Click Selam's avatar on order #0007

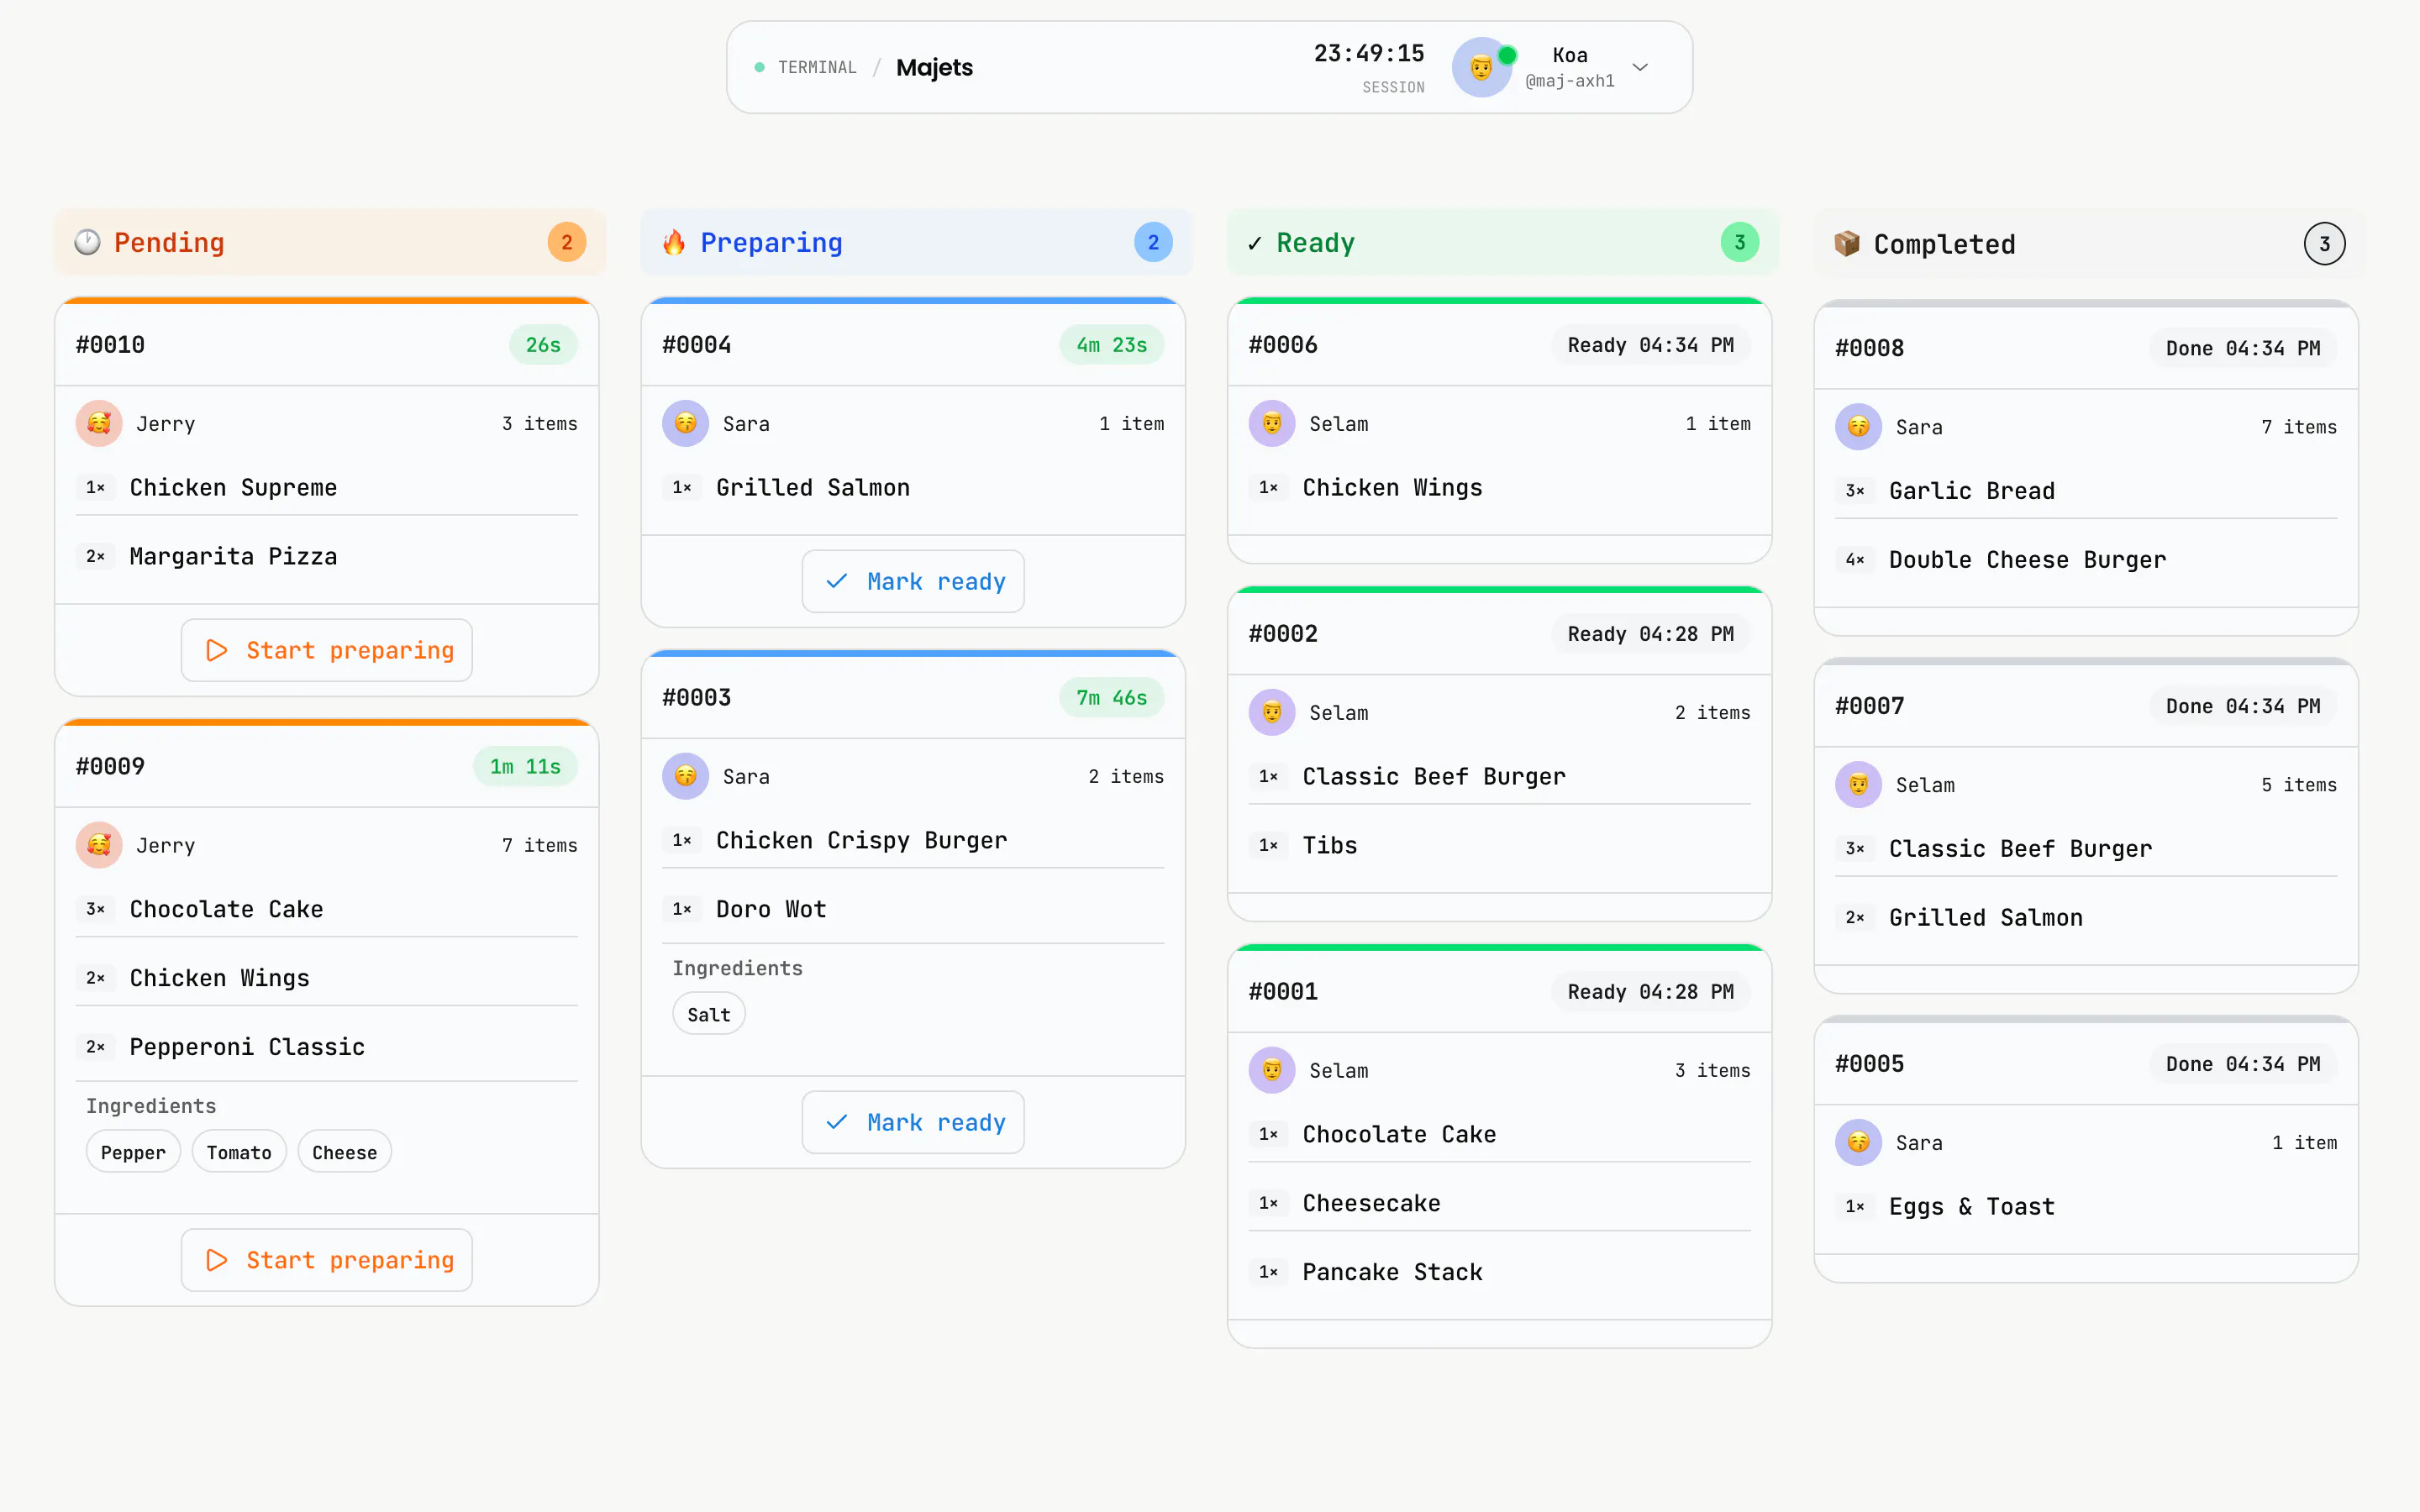click(1858, 785)
